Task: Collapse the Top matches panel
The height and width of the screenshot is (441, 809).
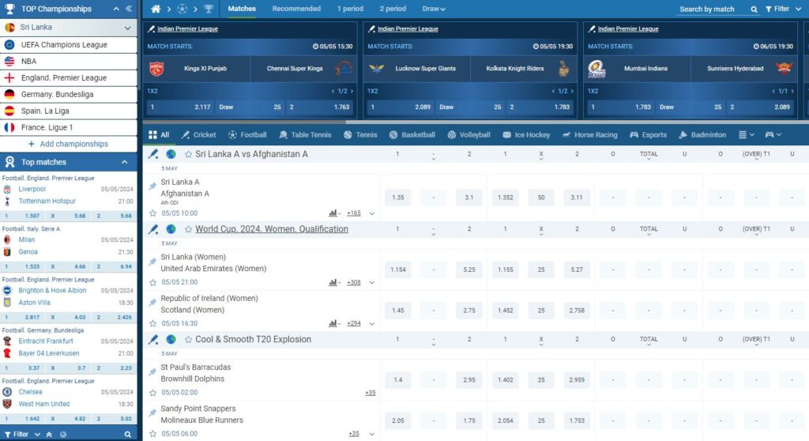Action: click(124, 162)
